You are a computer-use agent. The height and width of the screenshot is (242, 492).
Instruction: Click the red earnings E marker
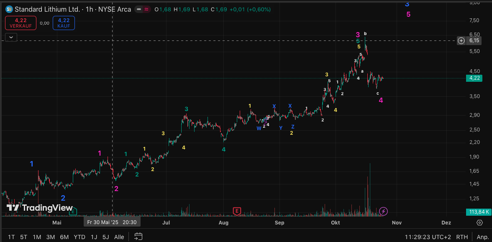(237, 211)
